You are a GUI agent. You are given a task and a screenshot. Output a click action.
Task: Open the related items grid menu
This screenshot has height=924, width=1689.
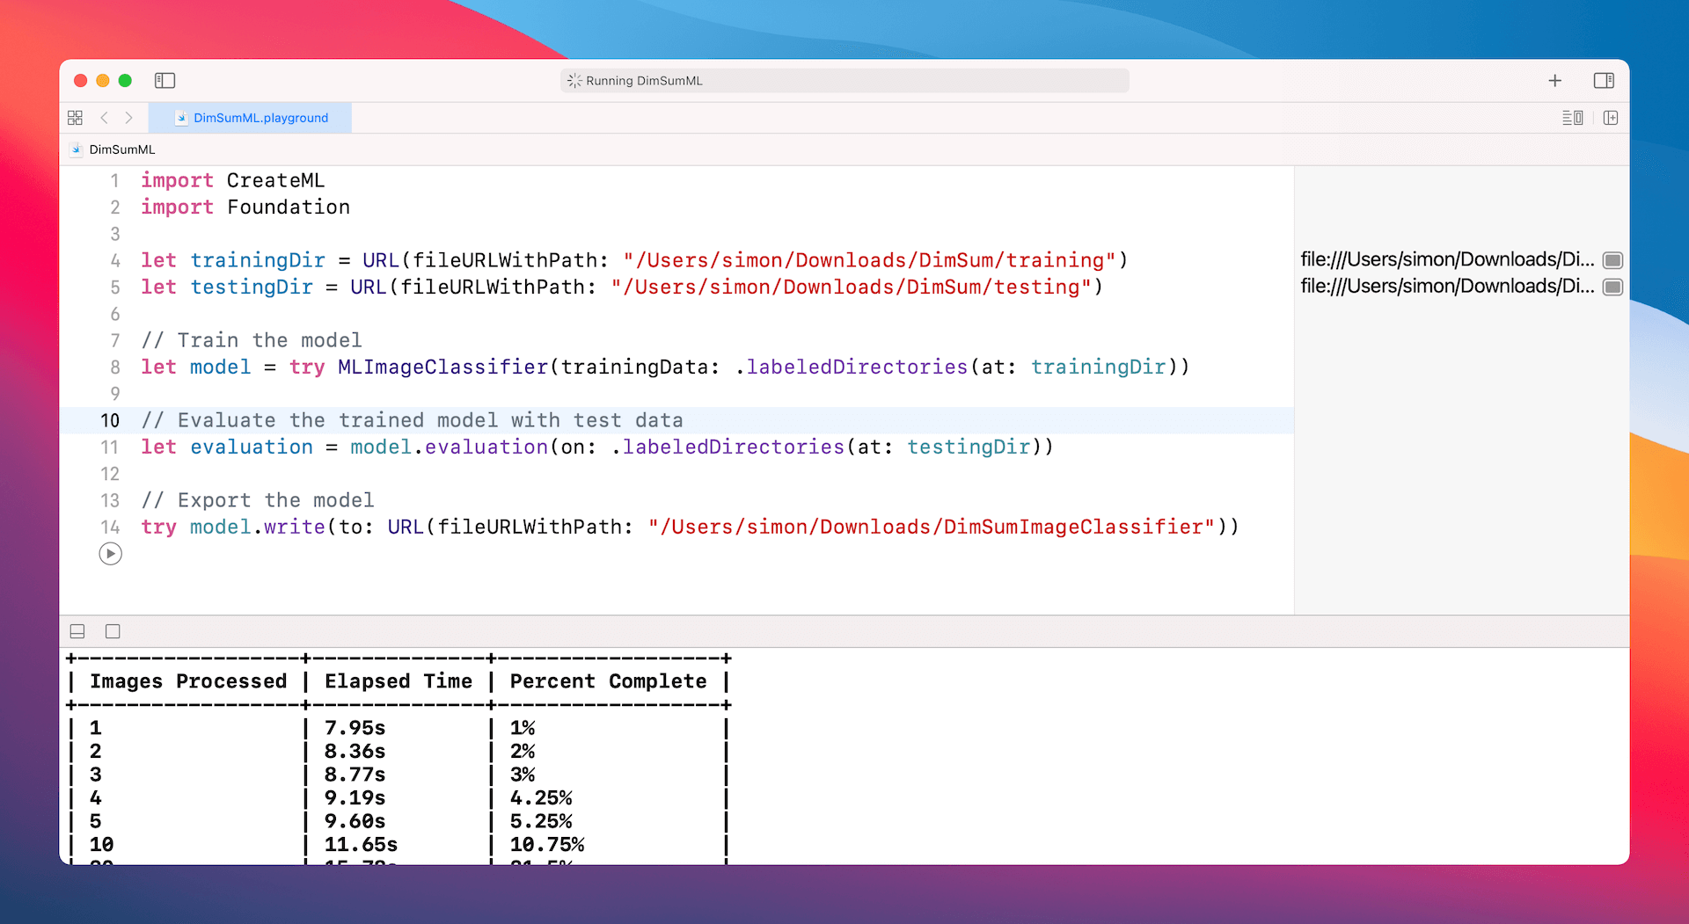(76, 118)
